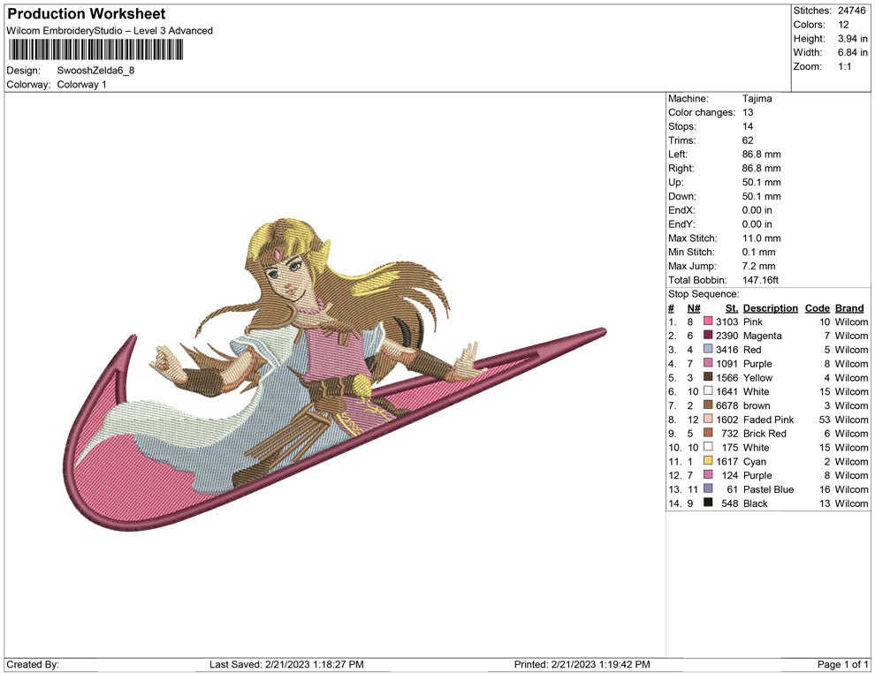
Task: Click the Height value 3.94 in
Action: click(x=853, y=39)
